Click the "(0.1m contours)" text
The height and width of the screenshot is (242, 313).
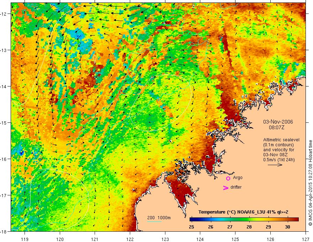click(278, 145)
